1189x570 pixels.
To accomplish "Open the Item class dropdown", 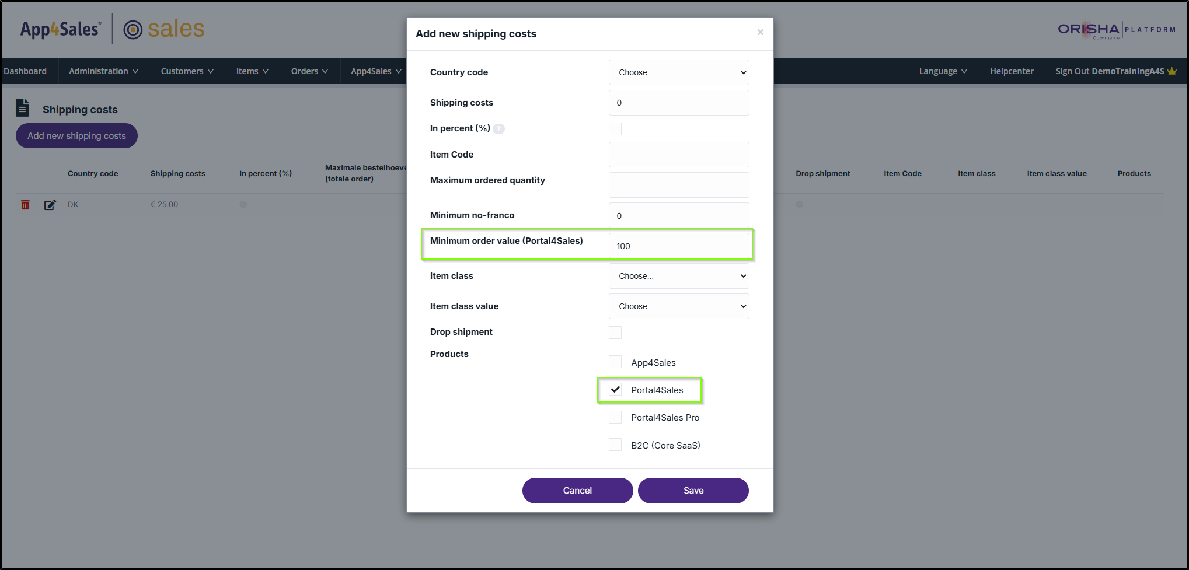I will coord(679,276).
